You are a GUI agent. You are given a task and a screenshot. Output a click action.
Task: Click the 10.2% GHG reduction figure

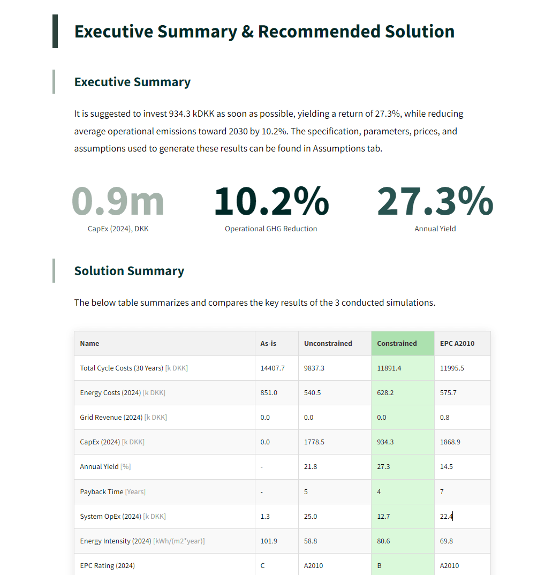tap(271, 201)
